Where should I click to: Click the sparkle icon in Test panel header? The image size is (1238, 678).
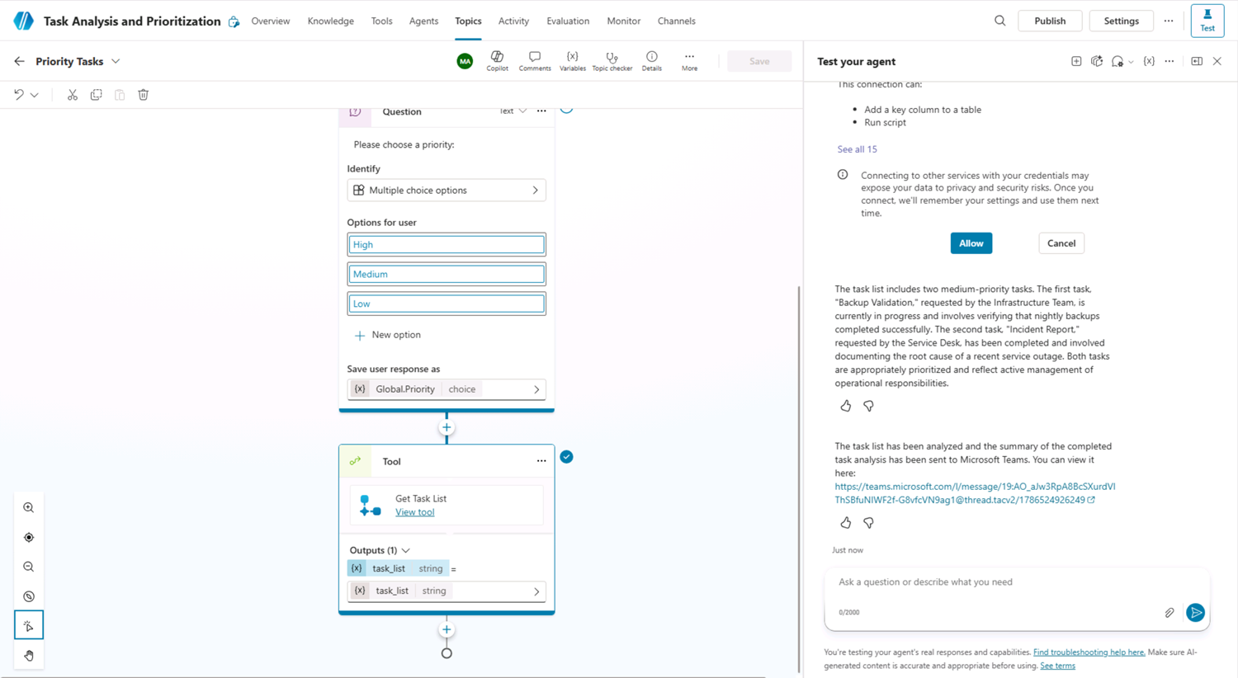point(1097,61)
